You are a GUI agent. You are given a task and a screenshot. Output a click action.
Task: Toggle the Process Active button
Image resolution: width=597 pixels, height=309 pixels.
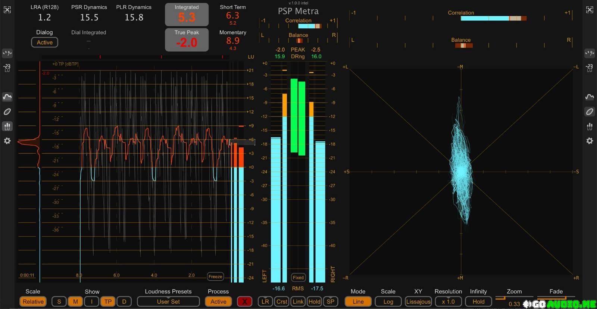[x=218, y=302]
